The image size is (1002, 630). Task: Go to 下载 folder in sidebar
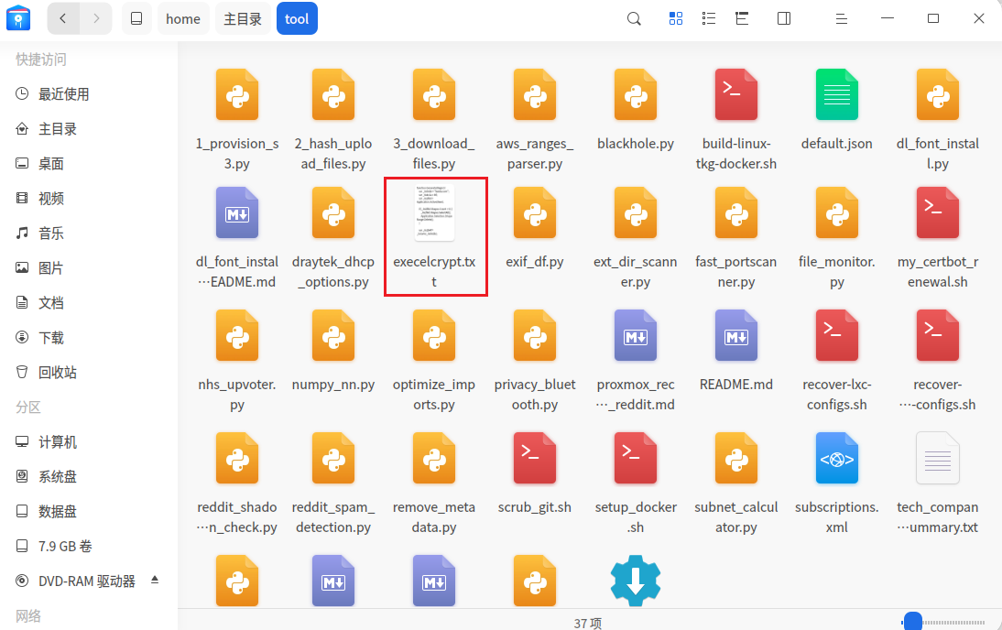[50, 338]
